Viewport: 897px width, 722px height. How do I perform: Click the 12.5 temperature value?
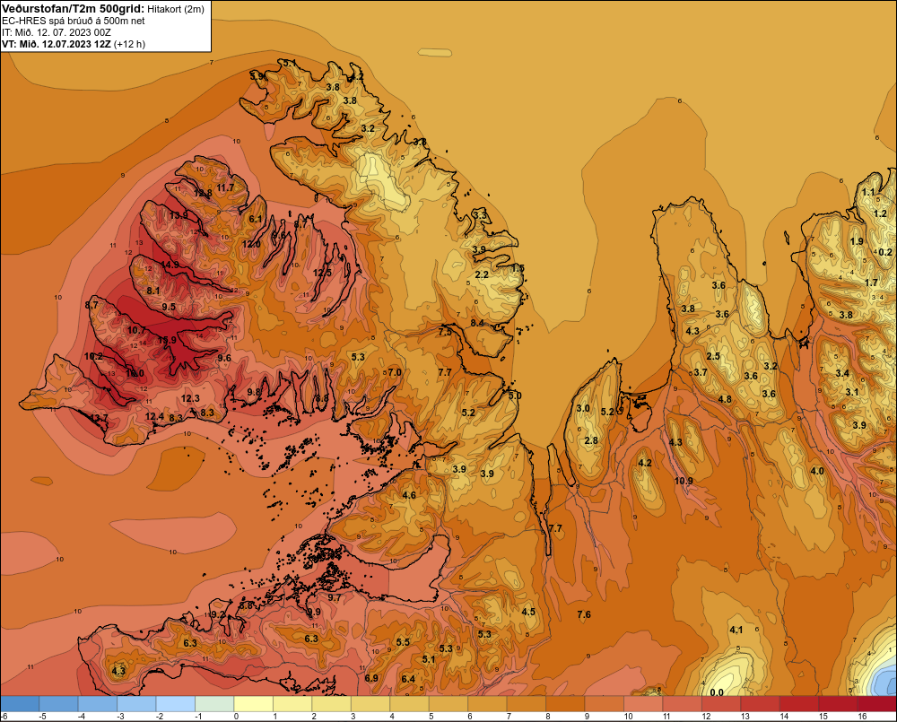coord(322,273)
